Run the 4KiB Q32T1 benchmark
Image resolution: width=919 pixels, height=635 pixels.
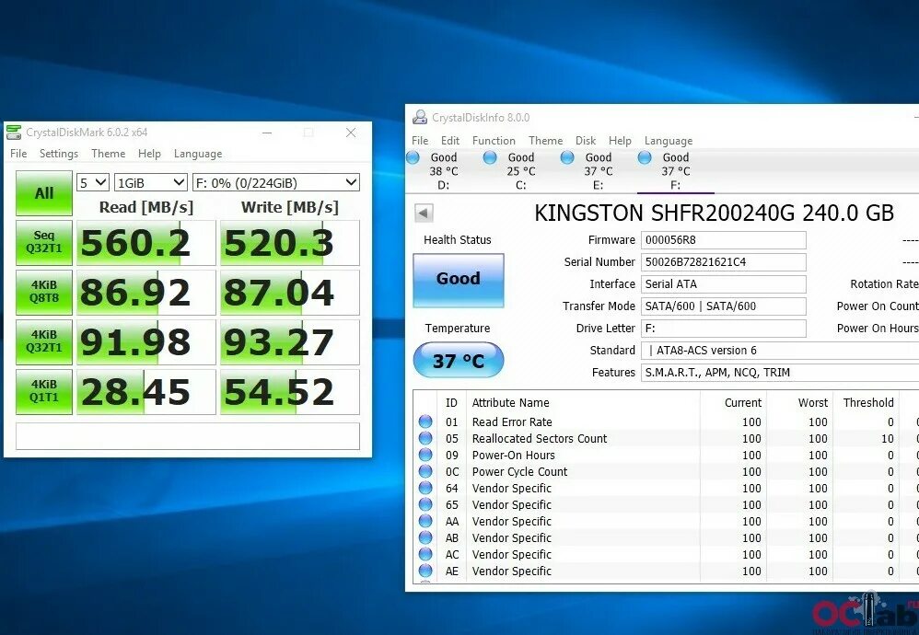pos(44,342)
